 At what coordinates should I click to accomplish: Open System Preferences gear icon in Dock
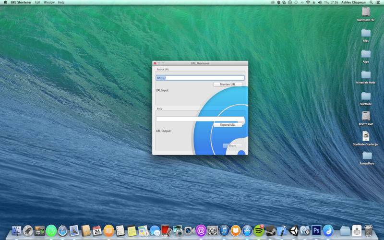[x=212, y=231]
